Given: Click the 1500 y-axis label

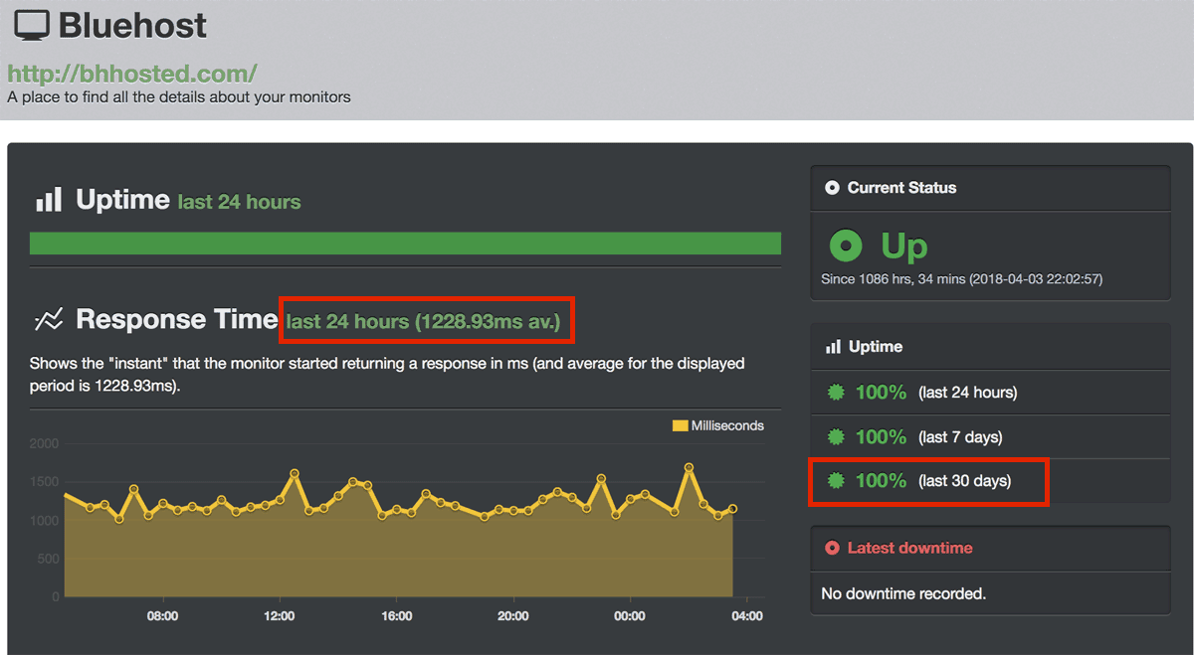Looking at the screenshot, I should pyautogui.click(x=45, y=482).
